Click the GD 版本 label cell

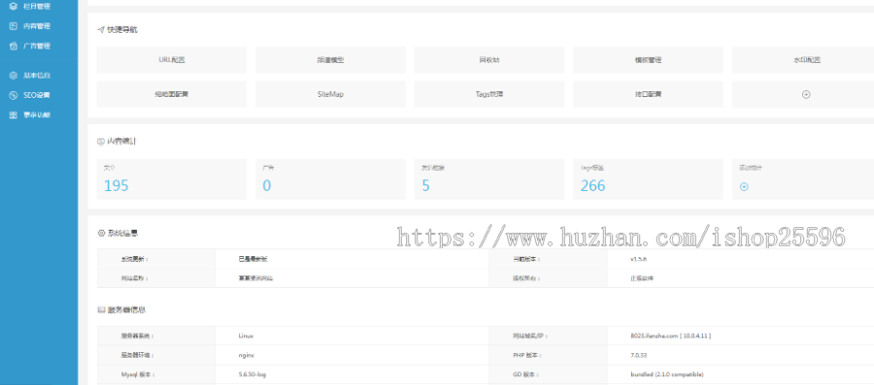[548, 374]
